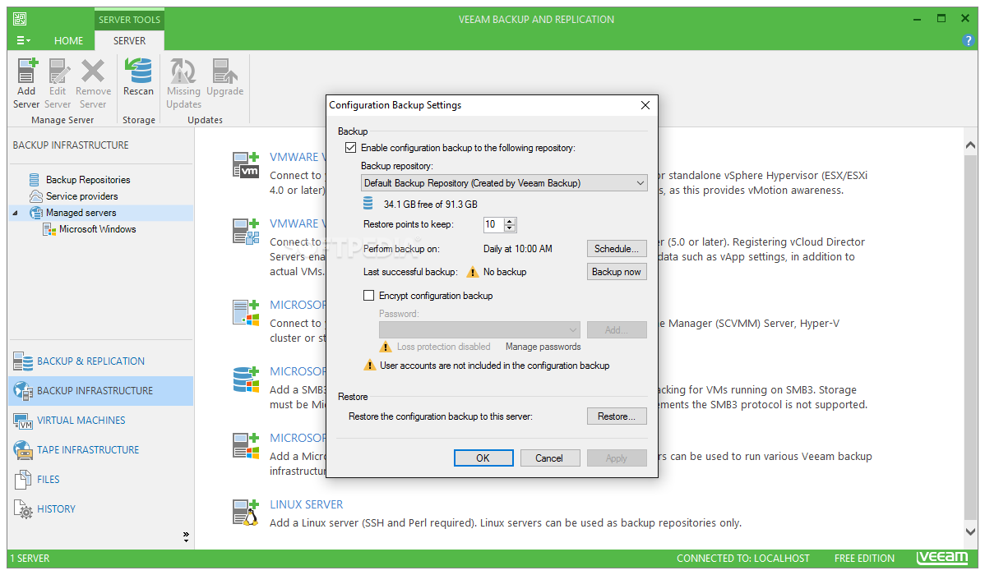Open the help question mark icon
The height and width of the screenshot is (575, 985).
coord(968,41)
